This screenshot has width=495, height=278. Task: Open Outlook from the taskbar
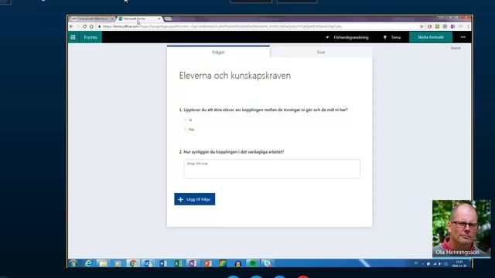[x=148, y=263]
